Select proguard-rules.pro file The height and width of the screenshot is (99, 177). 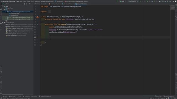click(19, 30)
